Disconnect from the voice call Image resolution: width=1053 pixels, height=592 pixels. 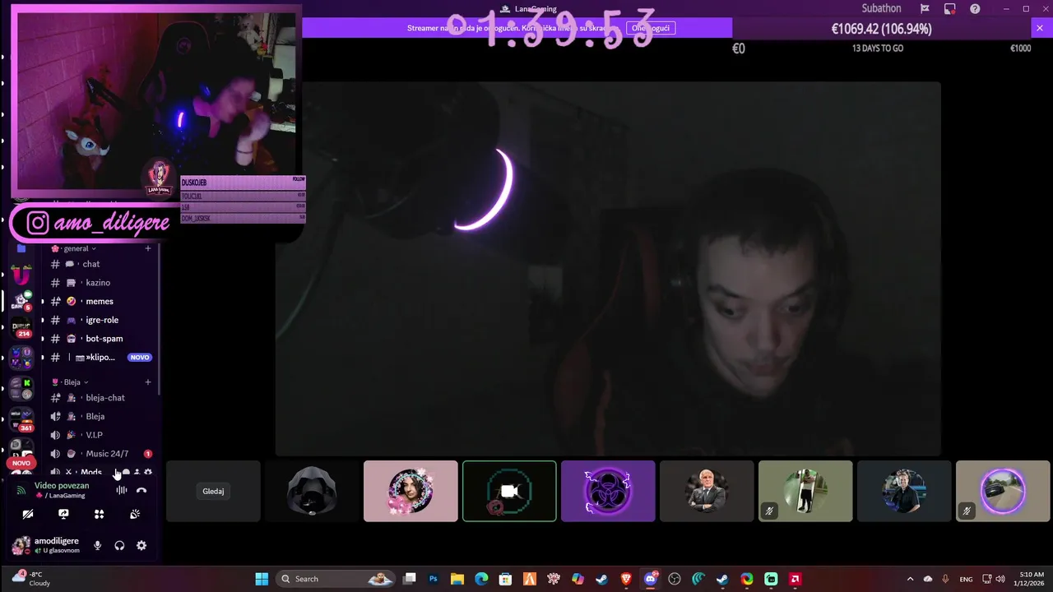141,490
